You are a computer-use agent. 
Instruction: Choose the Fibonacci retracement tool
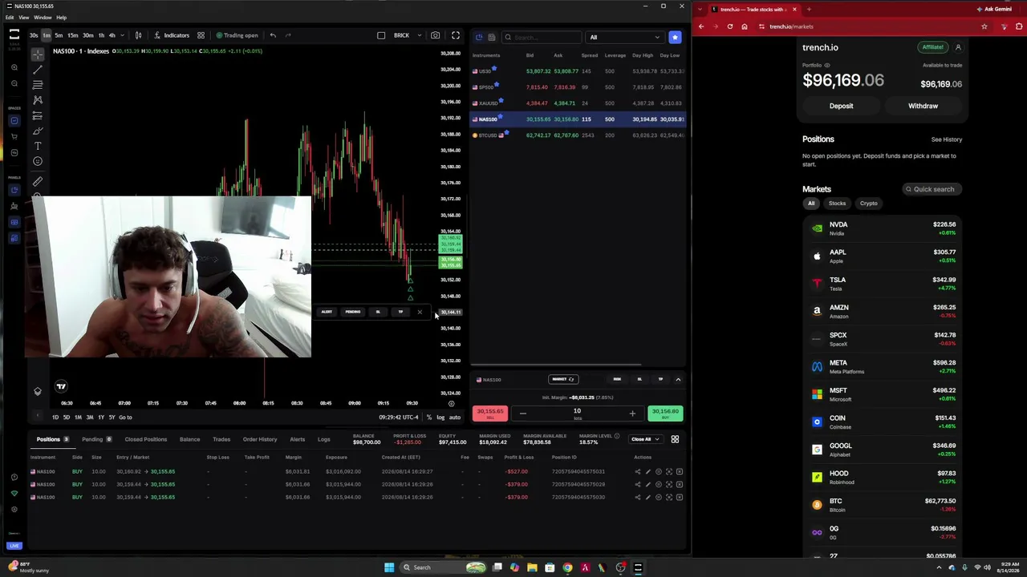(x=38, y=84)
